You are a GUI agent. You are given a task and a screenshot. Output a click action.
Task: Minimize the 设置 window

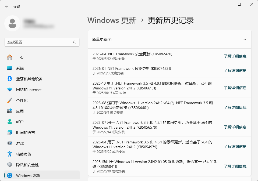pyautogui.click(x=227, y=4)
